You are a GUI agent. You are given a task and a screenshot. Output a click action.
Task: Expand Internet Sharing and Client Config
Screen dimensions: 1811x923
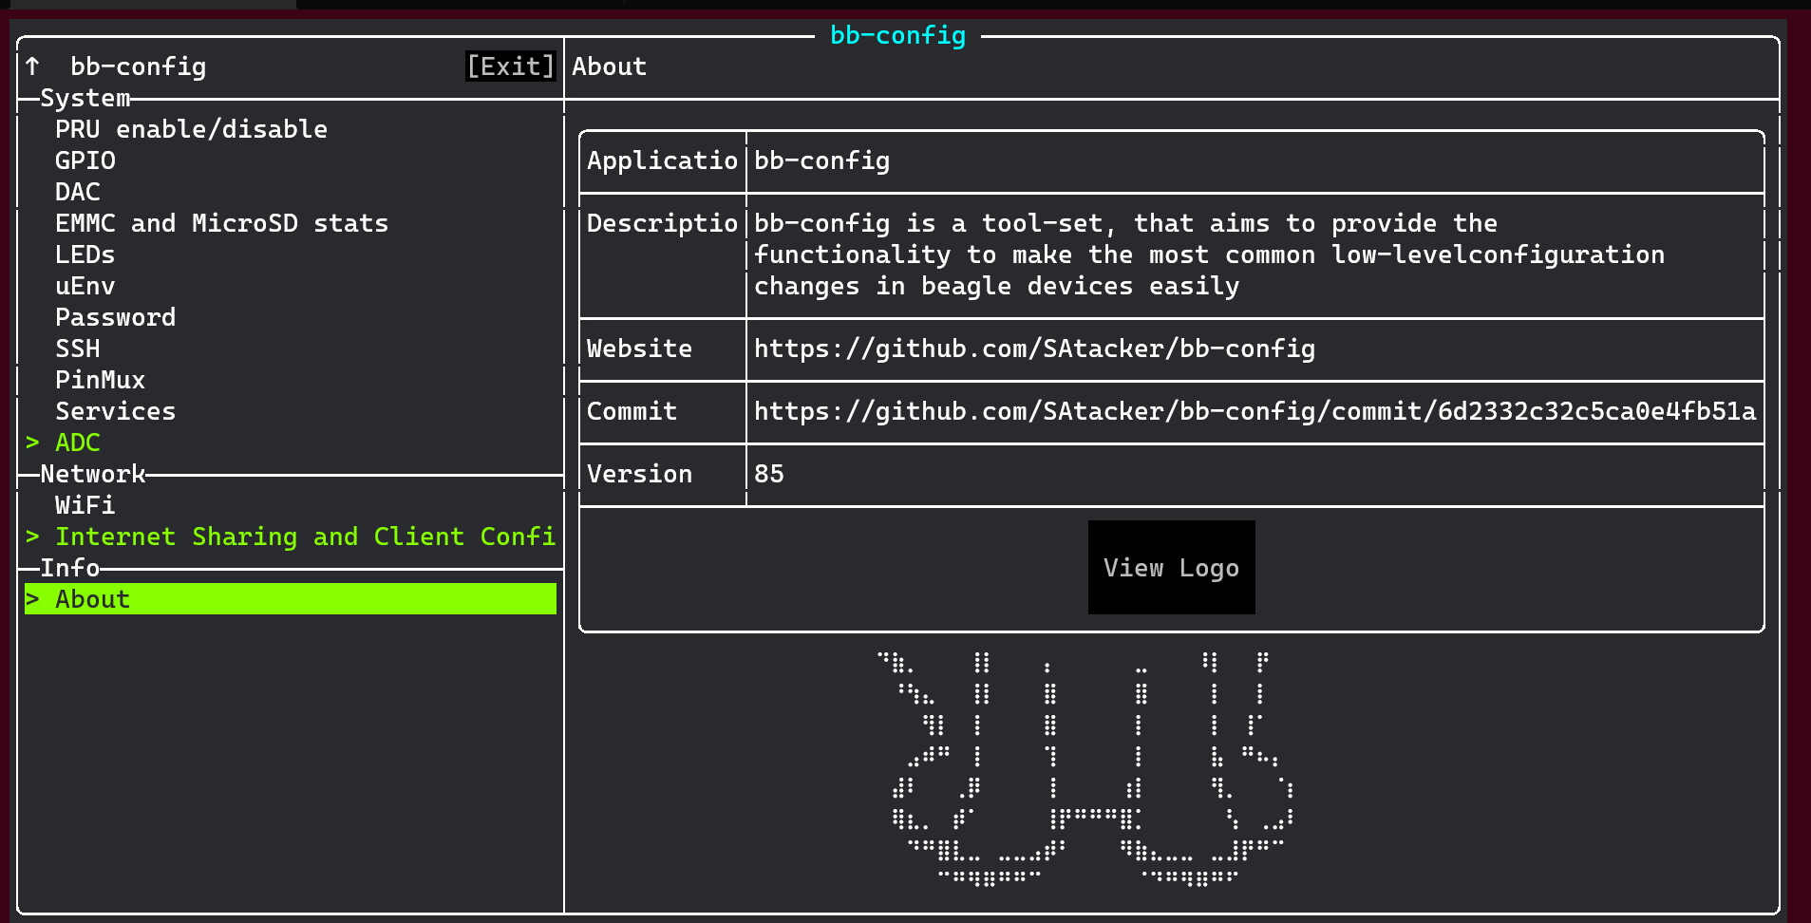point(290,537)
